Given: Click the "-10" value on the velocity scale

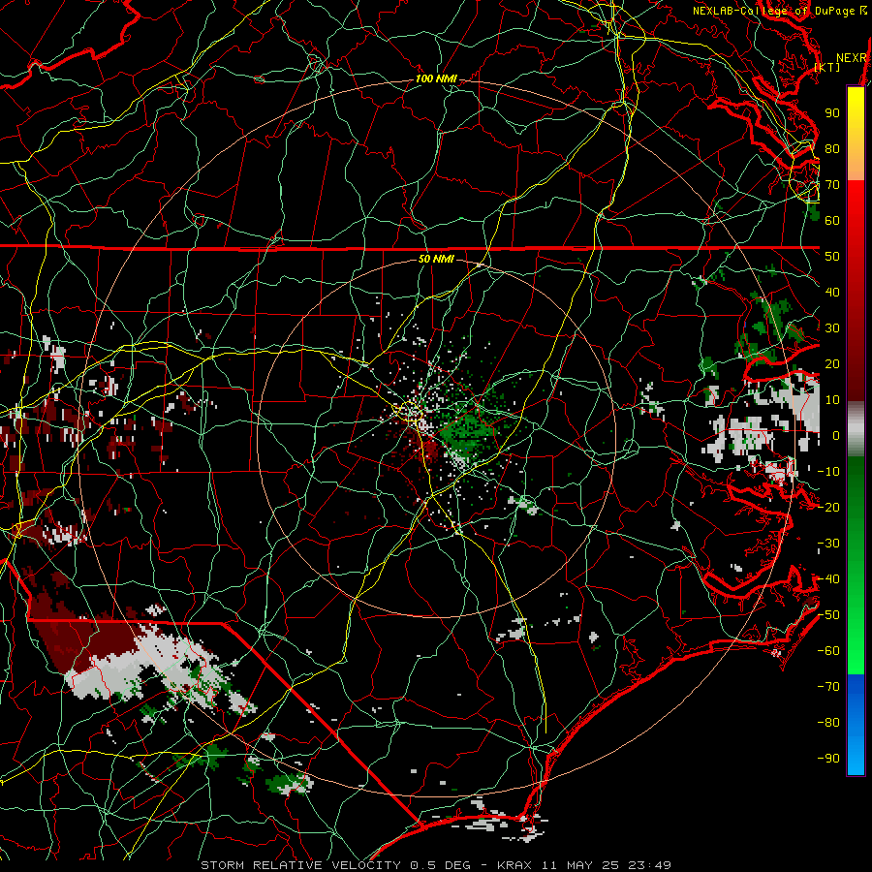Looking at the screenshot, I should (x=828, y=472).
